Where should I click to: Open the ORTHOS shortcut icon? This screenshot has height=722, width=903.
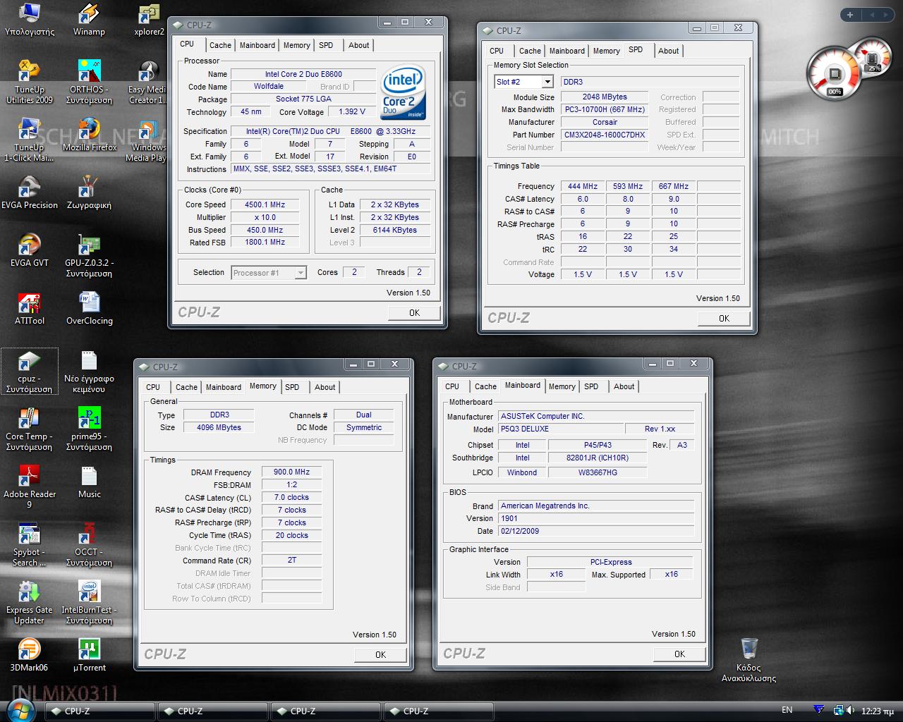tap(89, 82)
